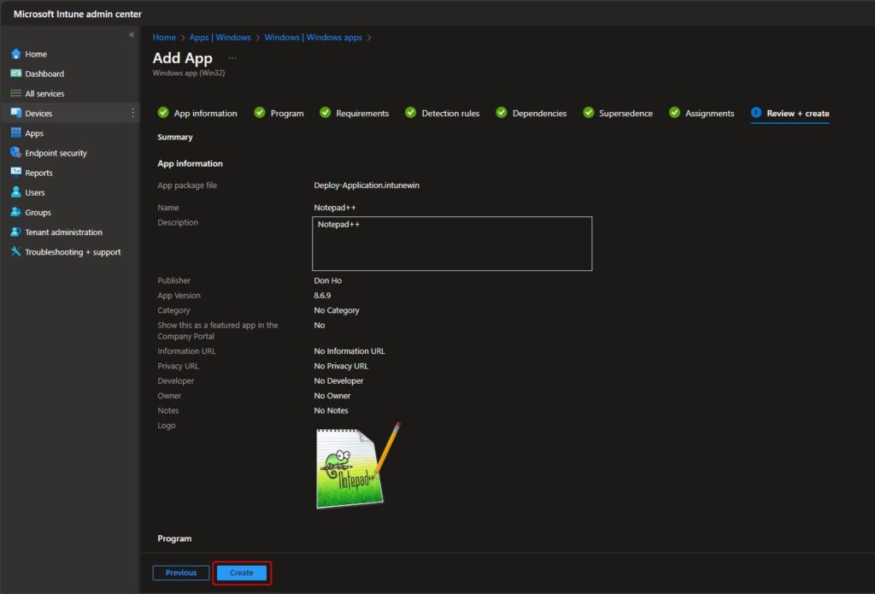Open the Windows | Windows apps breadcrumb
Viewport: 875px width, 594px height.
pos(313,38)
